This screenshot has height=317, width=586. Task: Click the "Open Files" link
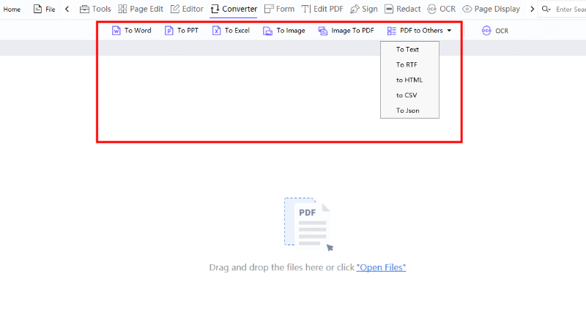381,267
